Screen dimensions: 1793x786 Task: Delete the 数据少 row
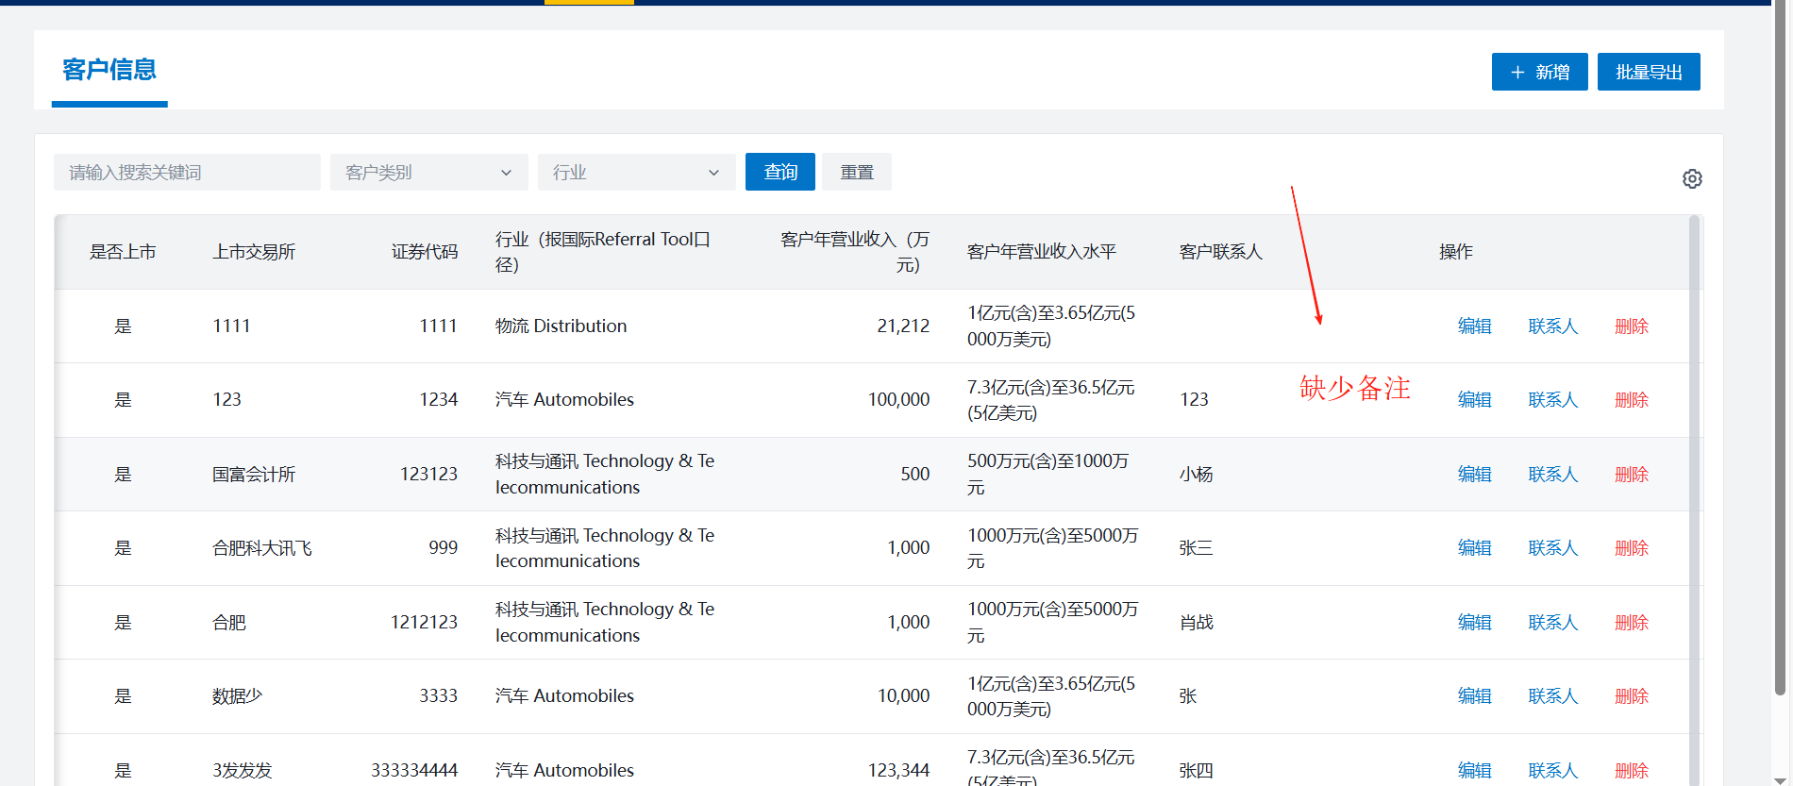(1631, 696)
